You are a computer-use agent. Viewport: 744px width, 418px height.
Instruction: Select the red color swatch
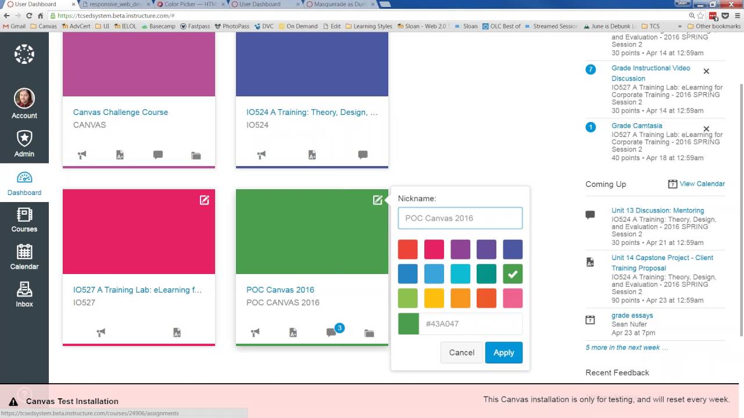(408, 249)
